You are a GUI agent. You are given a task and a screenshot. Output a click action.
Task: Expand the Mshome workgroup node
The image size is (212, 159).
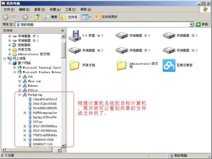(19, 86)
